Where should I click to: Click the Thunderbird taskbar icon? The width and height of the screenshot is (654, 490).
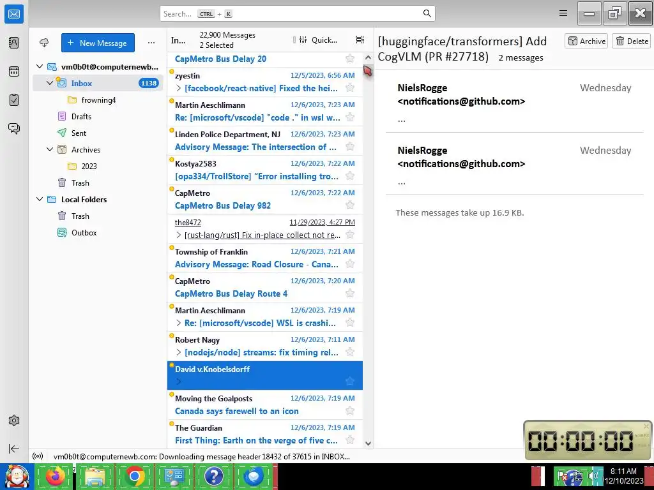pos(254,476)
